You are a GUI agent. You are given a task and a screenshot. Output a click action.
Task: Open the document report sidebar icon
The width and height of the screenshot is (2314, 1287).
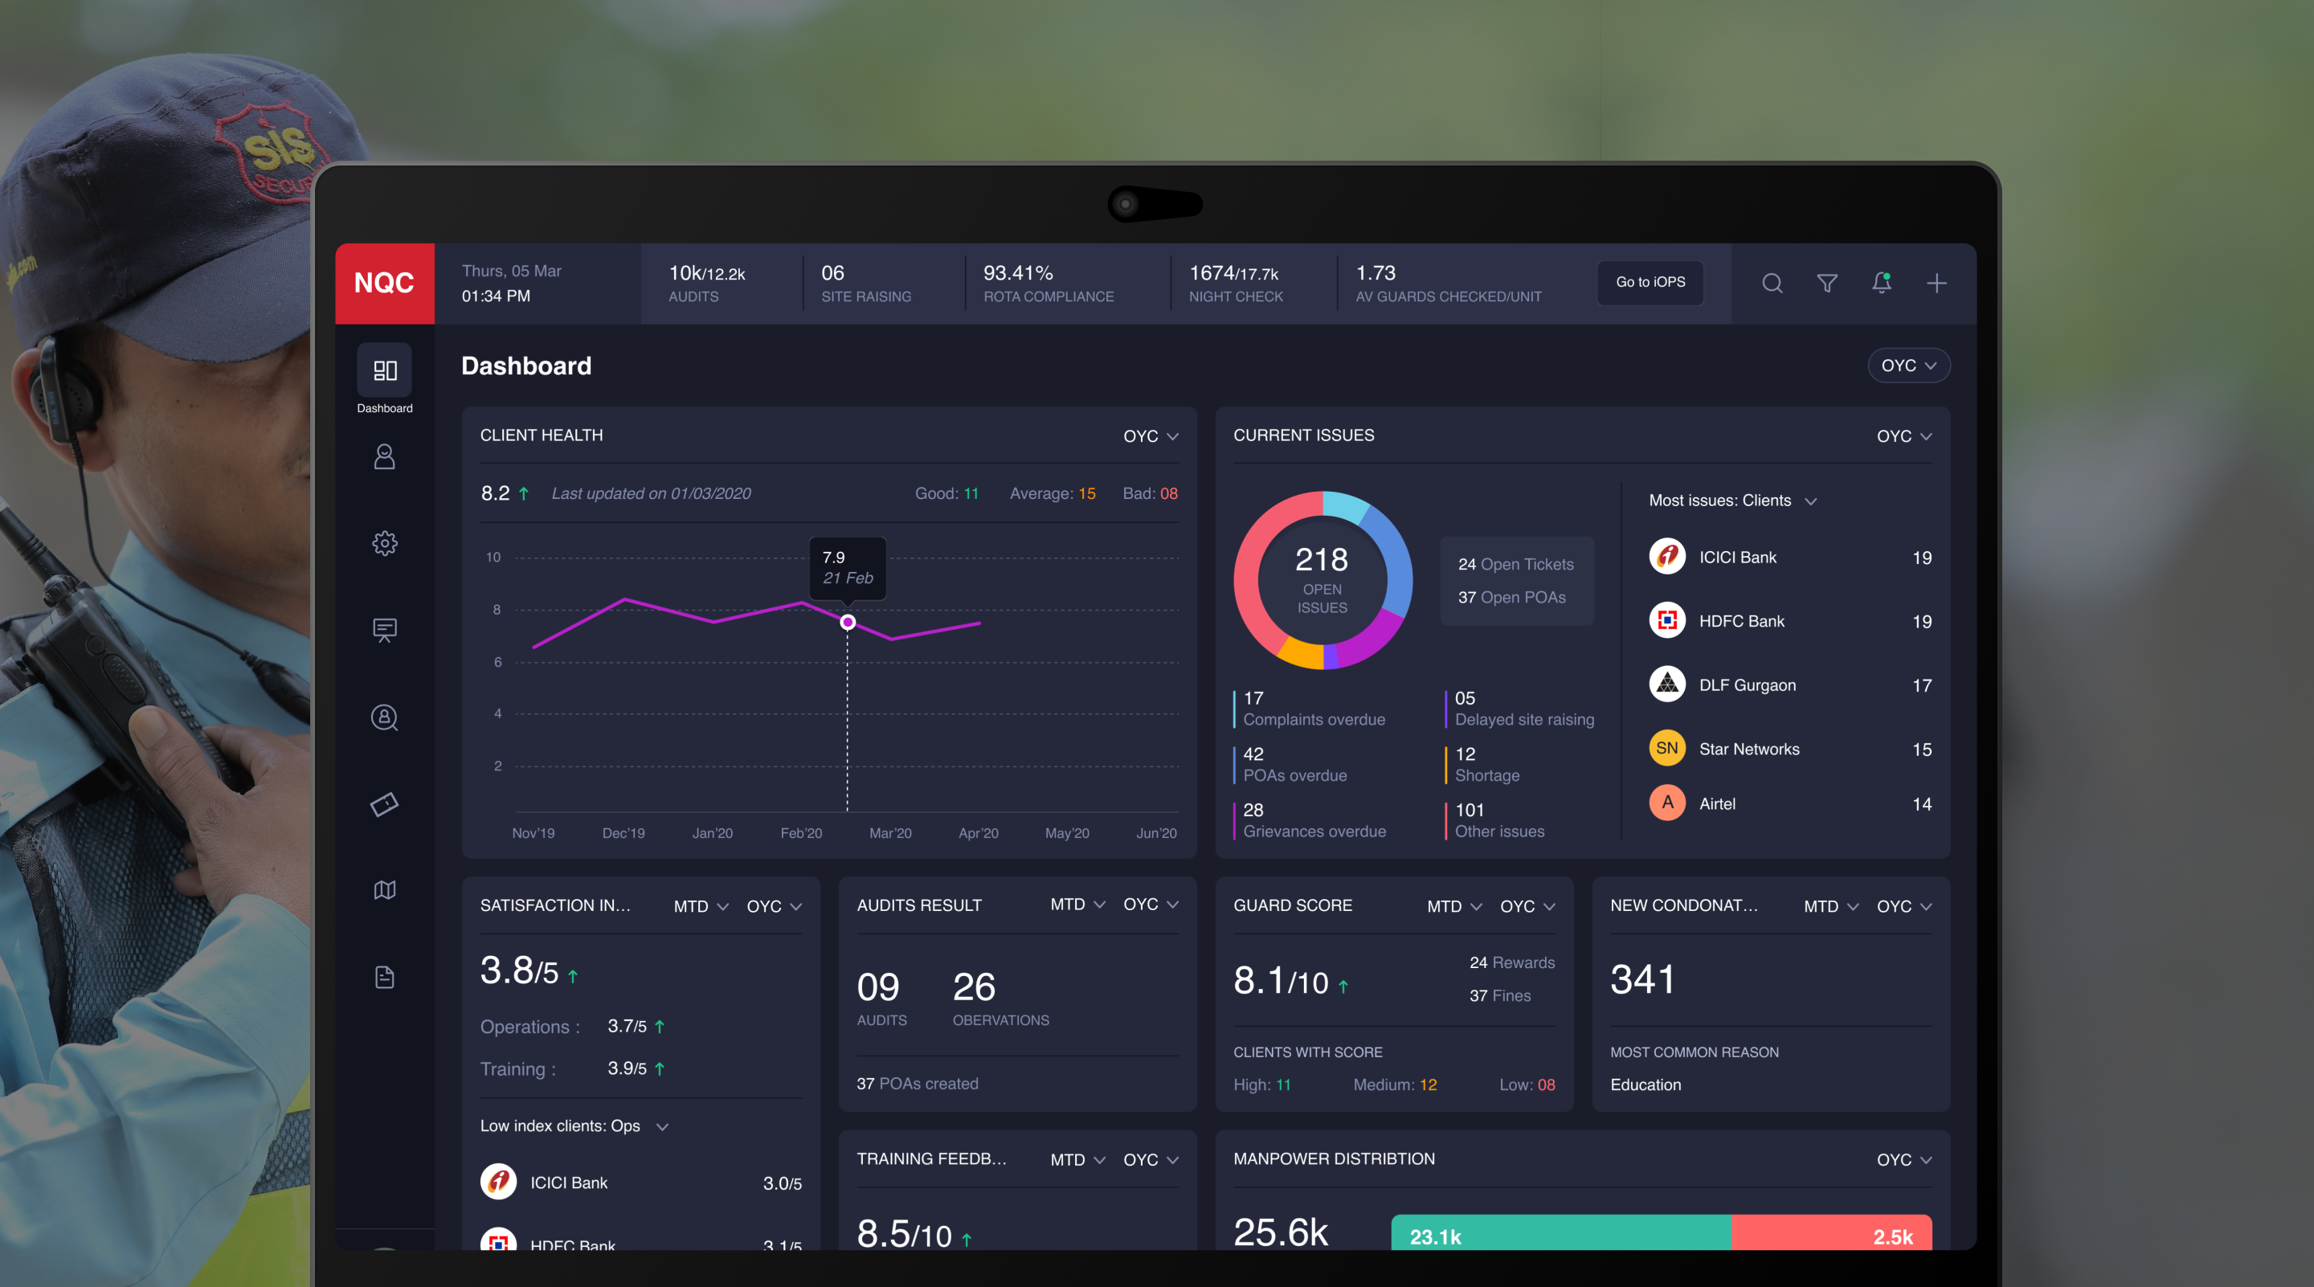pyautogui.click(x=385, y=977)
